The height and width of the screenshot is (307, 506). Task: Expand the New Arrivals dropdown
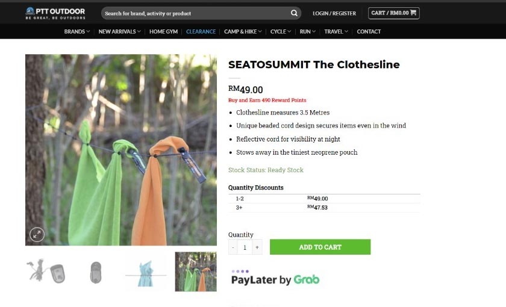click(119, 31)
